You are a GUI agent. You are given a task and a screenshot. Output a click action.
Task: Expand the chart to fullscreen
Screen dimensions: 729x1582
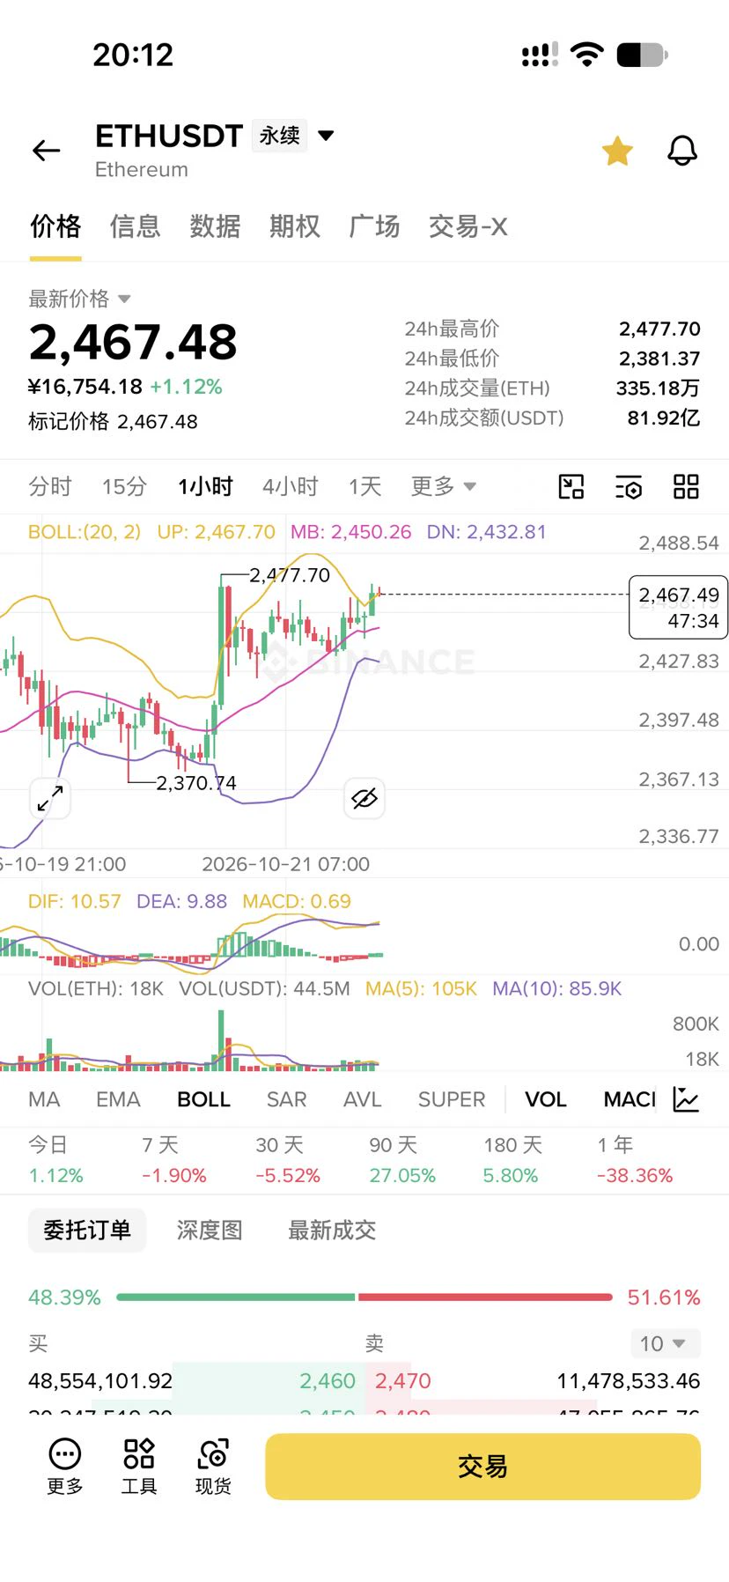pyautogui.click(x=49, y=799)
